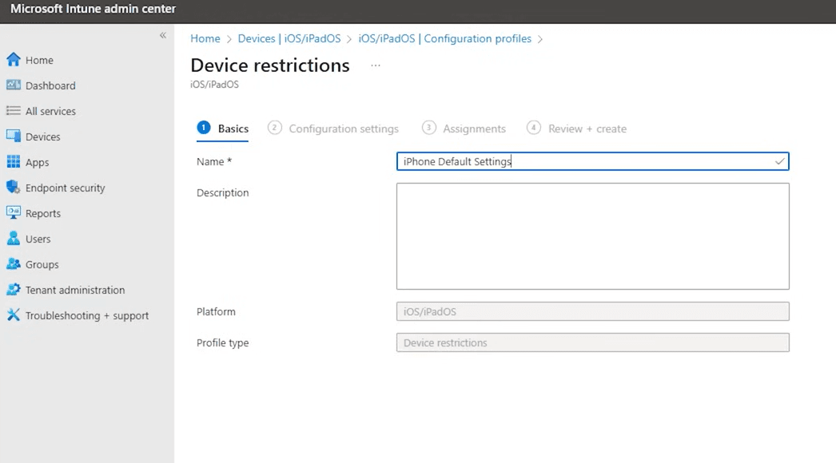
Task: Open All services from the navigation pane
Action: pos(52,111)
